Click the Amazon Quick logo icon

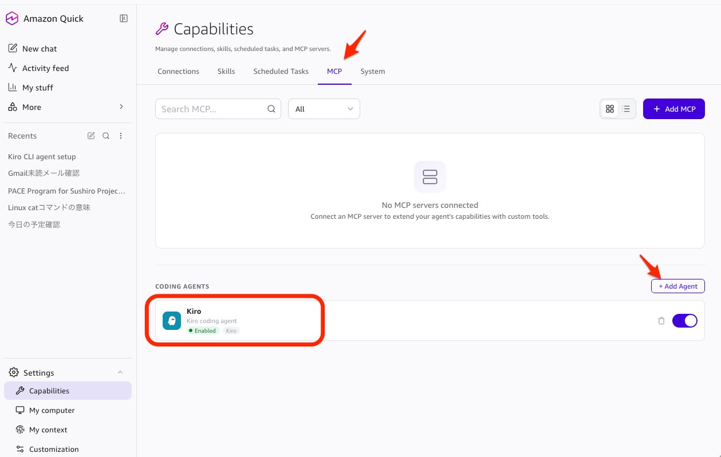11,18
